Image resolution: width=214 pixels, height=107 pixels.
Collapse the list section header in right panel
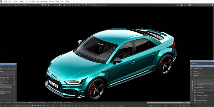[203, 82]
